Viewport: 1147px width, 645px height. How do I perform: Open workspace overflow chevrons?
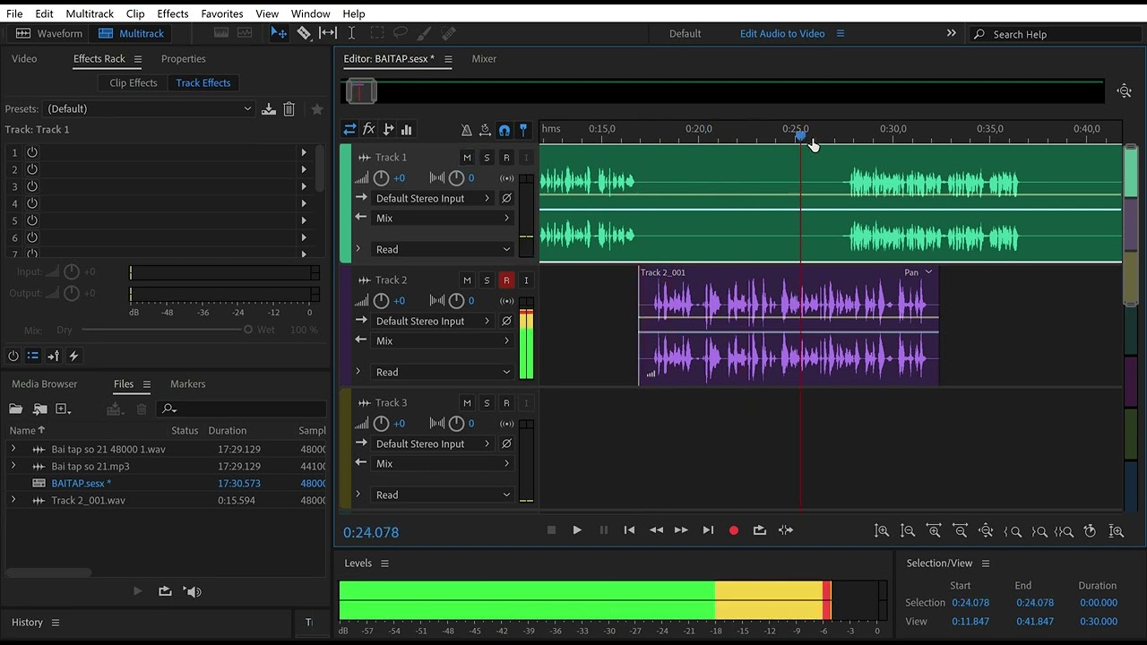[951, 33]
